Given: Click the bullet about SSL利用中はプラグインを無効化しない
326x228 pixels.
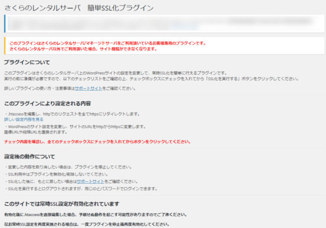Looking at the screenshot, I should click(56, 174).
